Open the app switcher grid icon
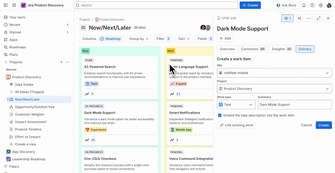The height and width of the screenshot is (173, 335). 14,5
